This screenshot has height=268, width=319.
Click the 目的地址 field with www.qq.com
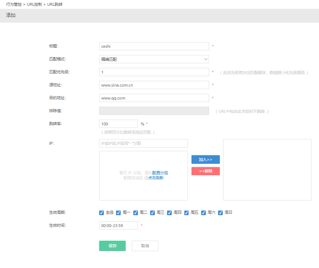154,98
